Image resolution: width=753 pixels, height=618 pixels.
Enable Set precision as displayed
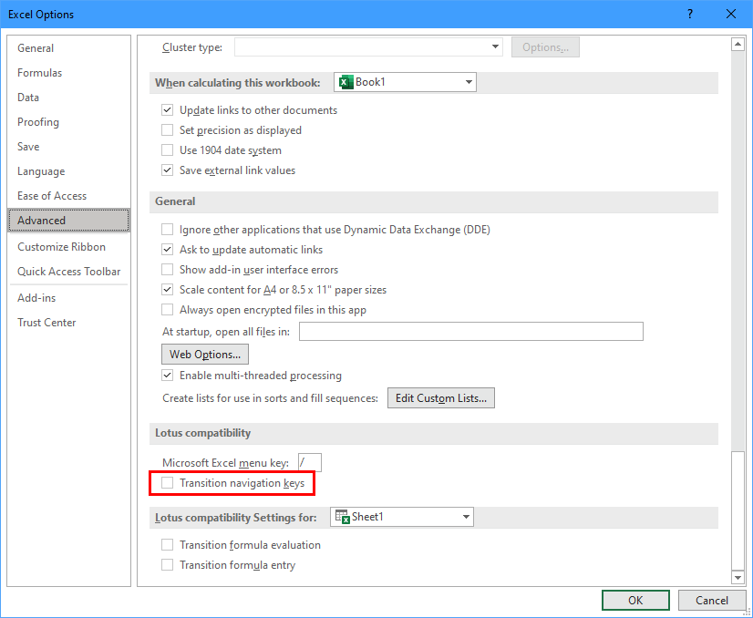pyautogui.click(x=167, y=130)
